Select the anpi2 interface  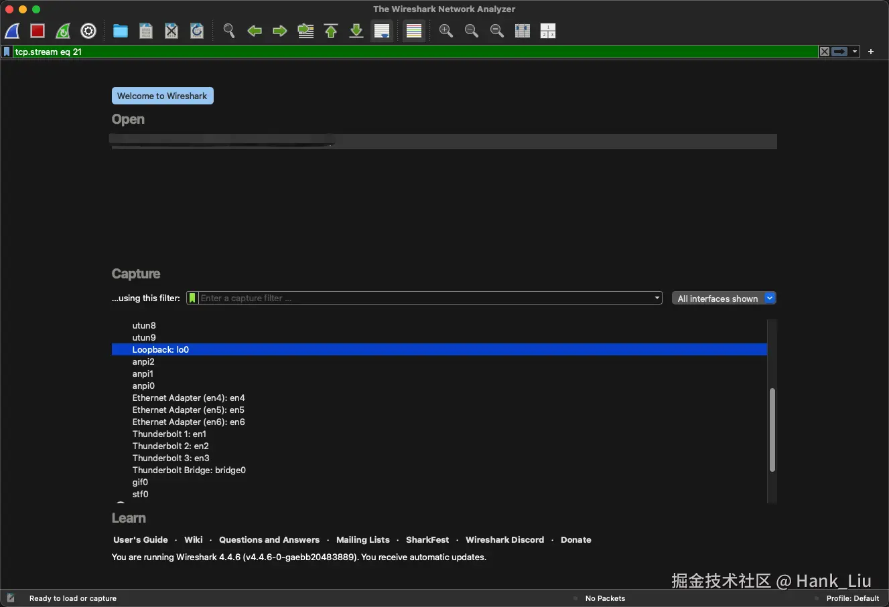pyautogui.click(x=439, y=362)
